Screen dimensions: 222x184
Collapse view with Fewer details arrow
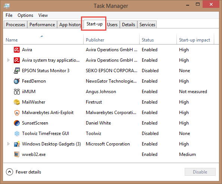coord(9,172)
